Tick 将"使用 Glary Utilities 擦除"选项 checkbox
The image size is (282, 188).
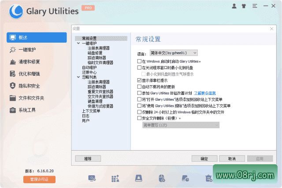coord(139,106)
